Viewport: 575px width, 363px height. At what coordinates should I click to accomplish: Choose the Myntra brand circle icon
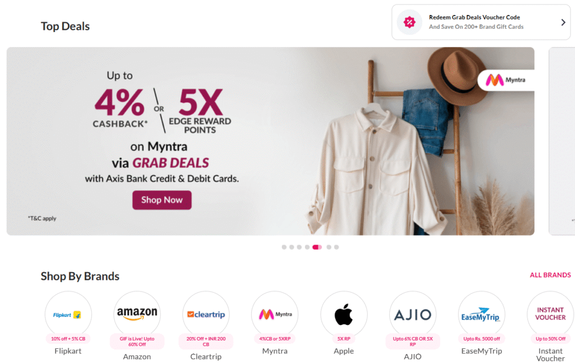275,314
